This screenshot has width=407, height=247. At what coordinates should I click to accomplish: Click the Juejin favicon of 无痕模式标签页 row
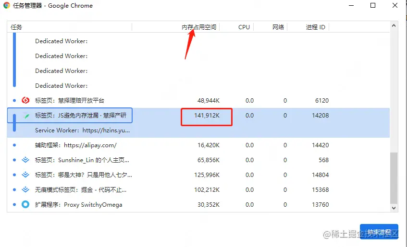(x=25, y=190)
